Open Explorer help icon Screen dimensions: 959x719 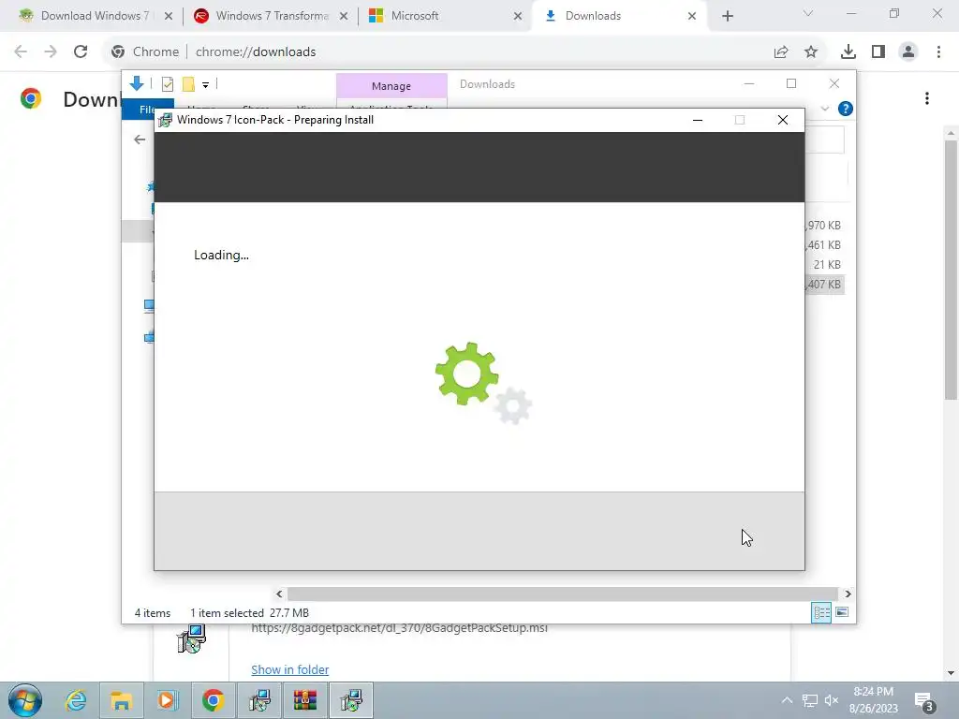click(x=846, y=109)
